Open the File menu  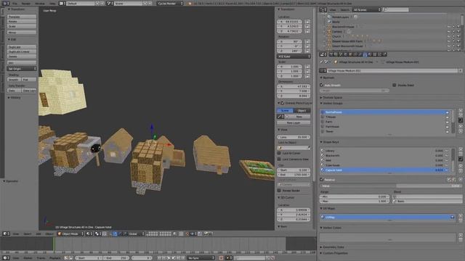coord(15,3)
